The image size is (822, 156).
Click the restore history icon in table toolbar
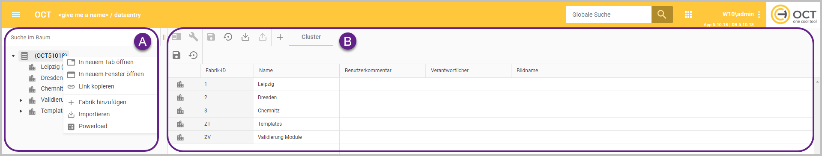(194, 55)
